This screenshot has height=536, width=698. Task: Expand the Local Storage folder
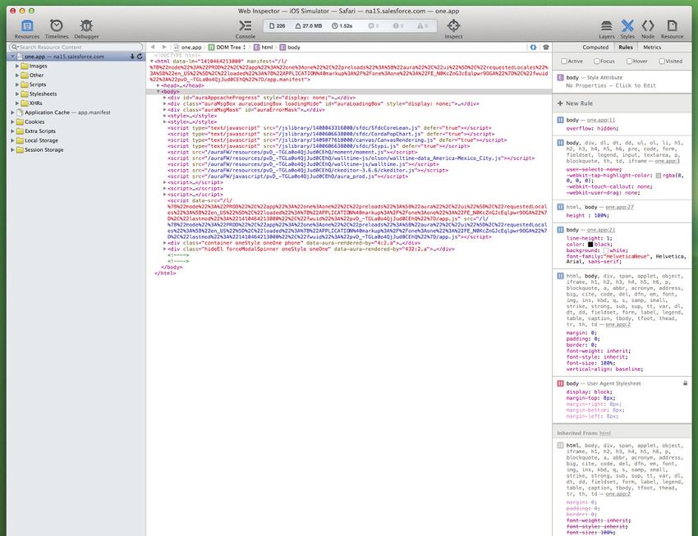click(12, 140)
